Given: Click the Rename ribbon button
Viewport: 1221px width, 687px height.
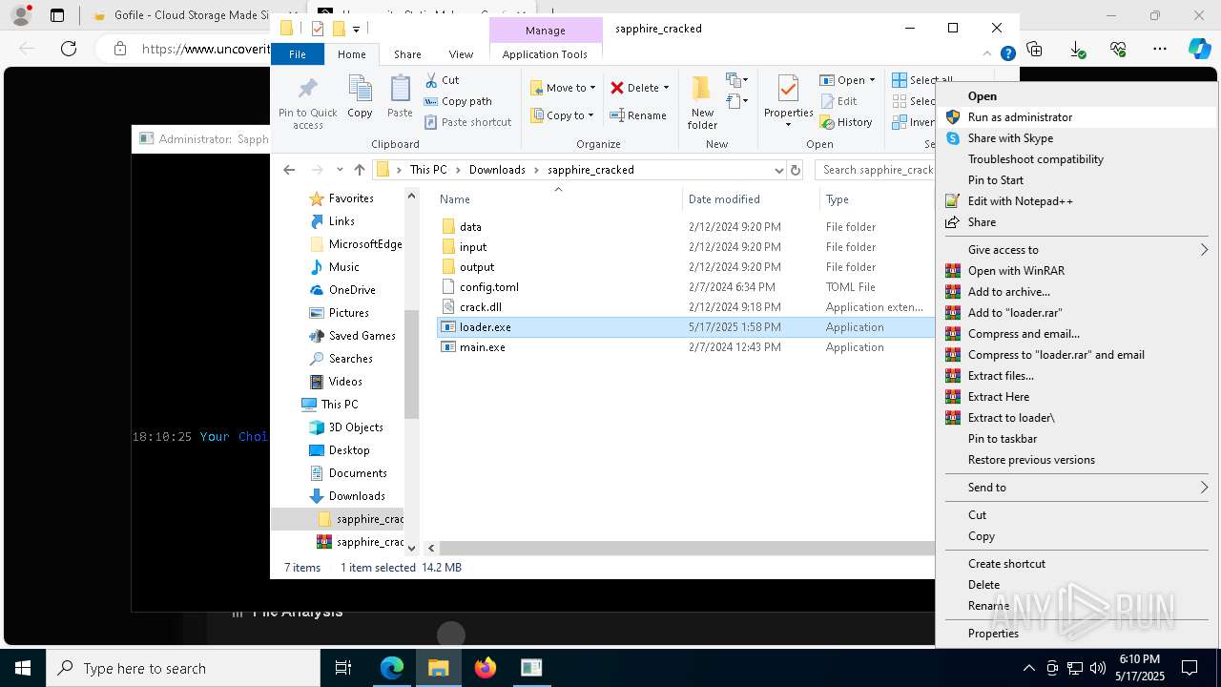Looking at the screenshot, I should pyautogui.click(x=639, y=115).
